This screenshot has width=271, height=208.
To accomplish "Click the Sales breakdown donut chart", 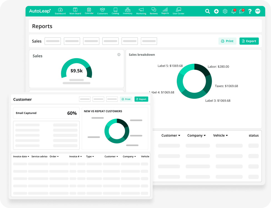I will coord(194,81).
